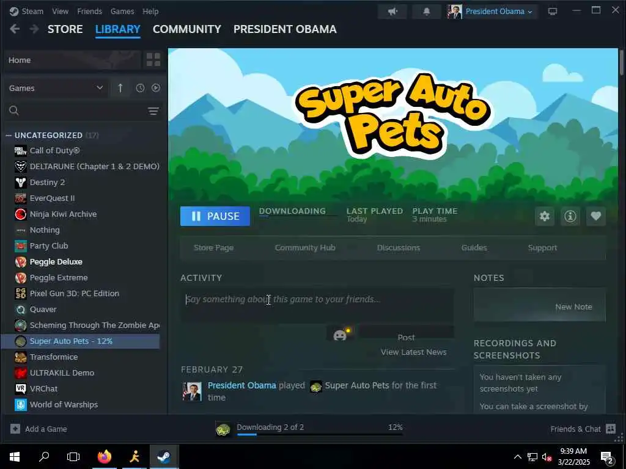Click the World of Warships icon

(x=21, y=404)
